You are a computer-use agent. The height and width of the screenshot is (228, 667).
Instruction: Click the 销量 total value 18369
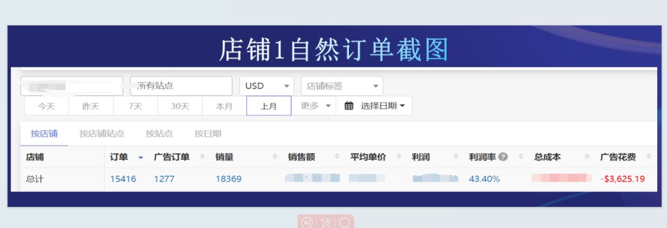(229, 179)
